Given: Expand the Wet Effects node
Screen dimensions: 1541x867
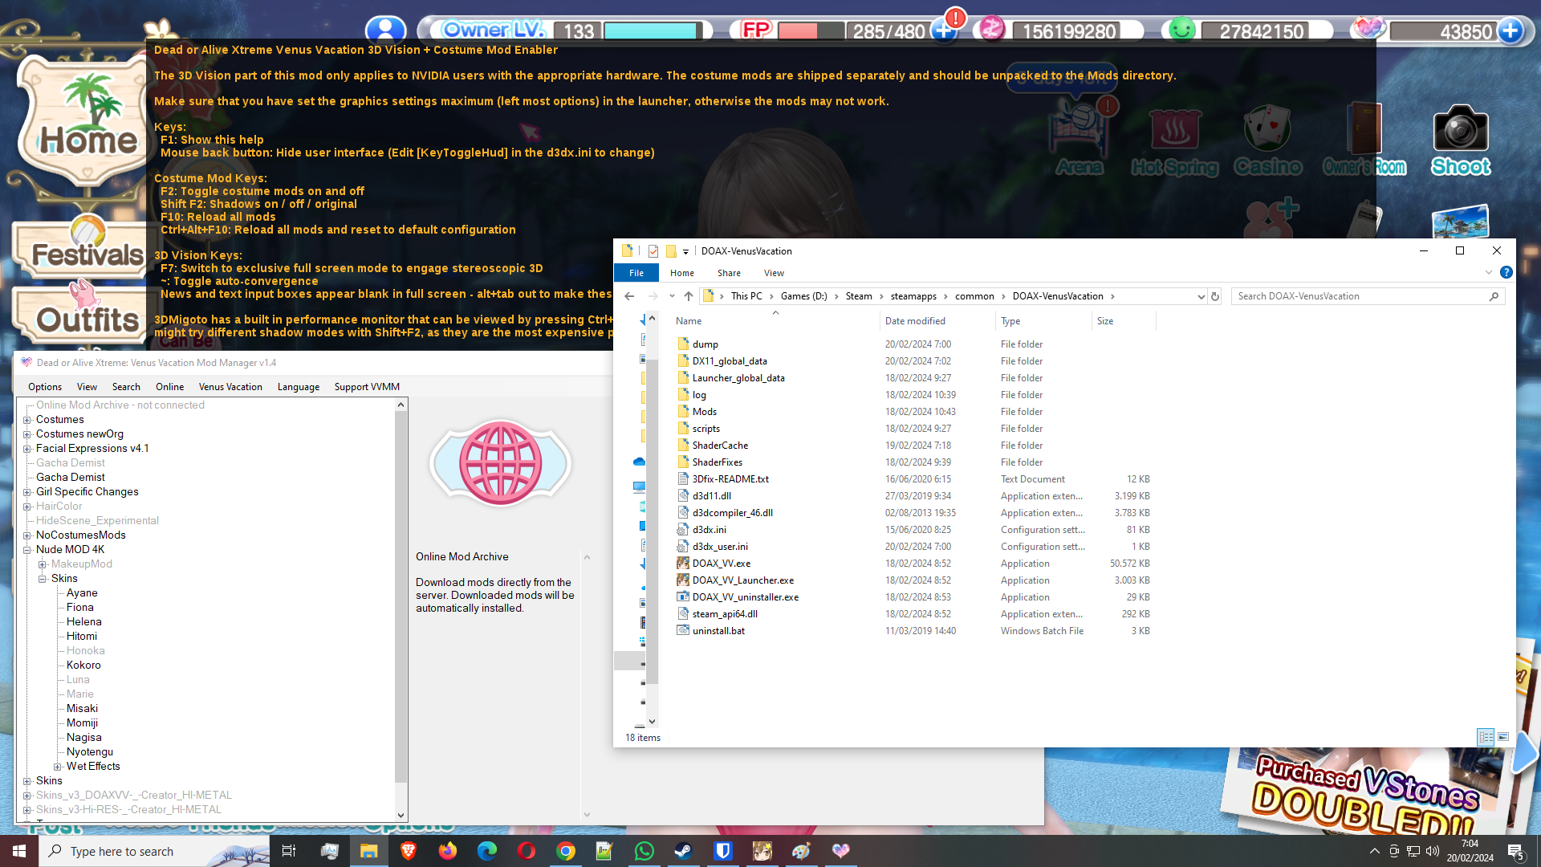Looking at the screenshot, I should [x=58, y=767].
